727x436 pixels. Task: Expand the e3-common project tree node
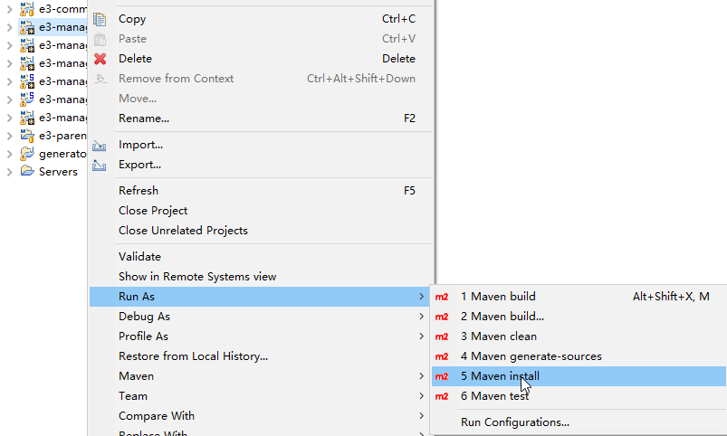[x=9, y=9]
